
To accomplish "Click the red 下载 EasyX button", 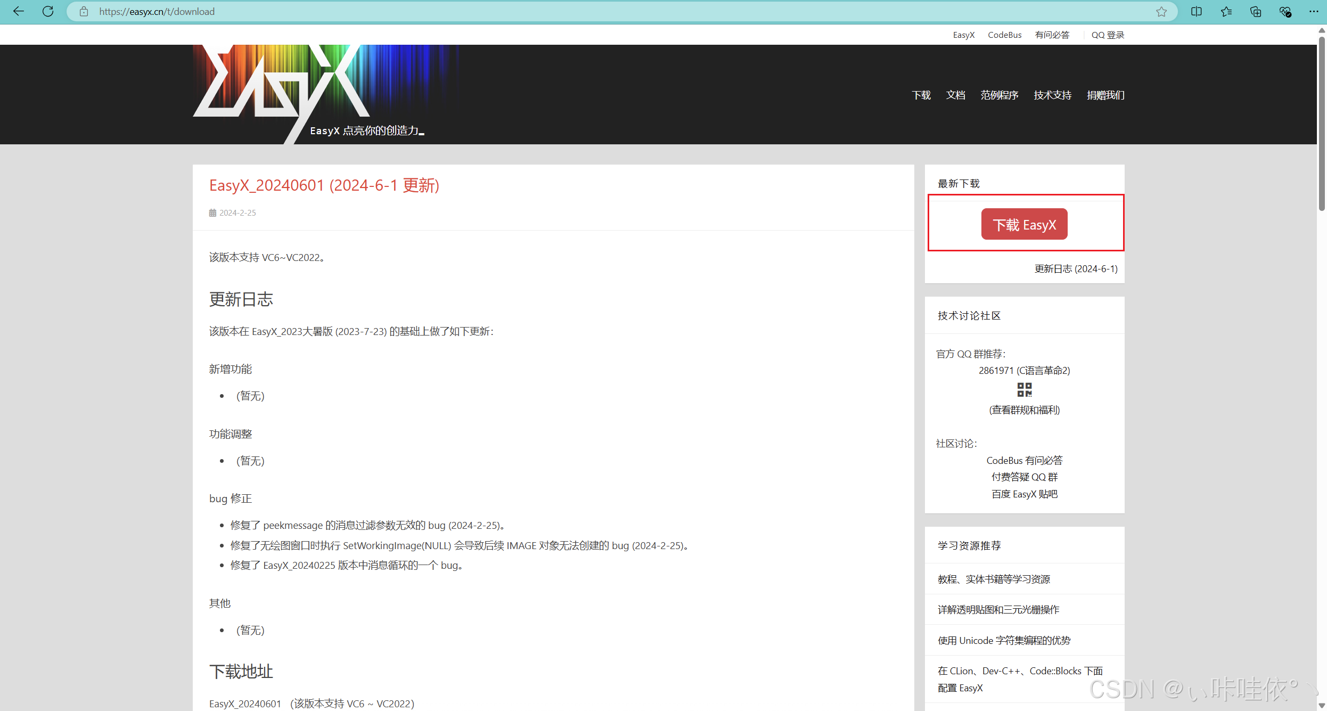I will point(1025,224).
